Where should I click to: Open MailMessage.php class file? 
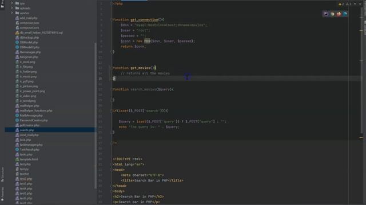[31, 116]
